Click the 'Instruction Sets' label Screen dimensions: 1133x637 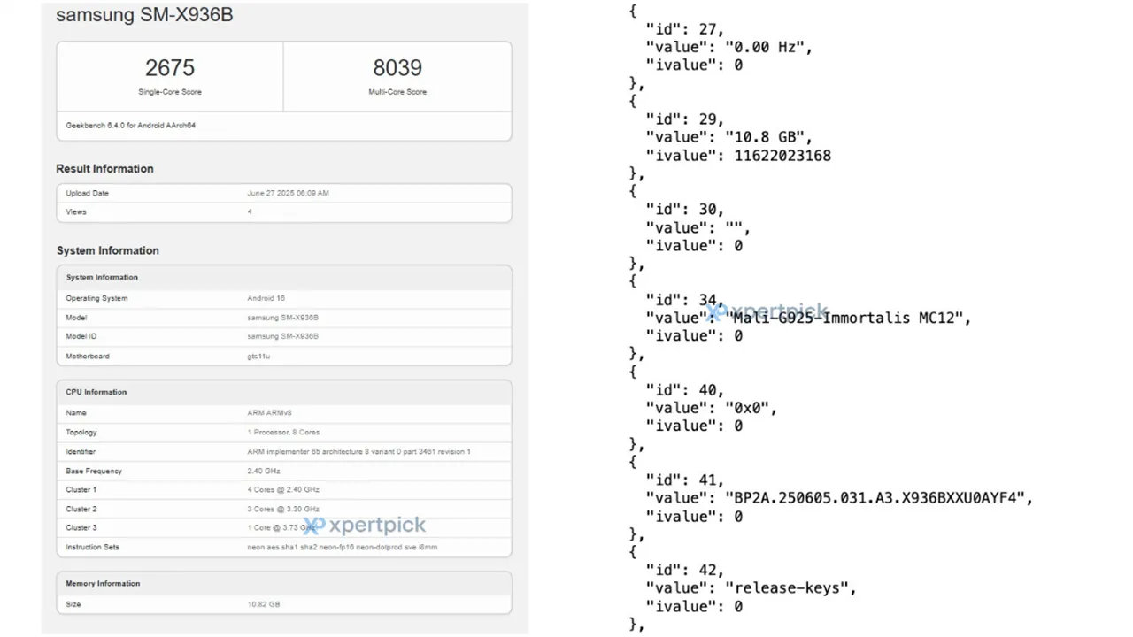92,548
